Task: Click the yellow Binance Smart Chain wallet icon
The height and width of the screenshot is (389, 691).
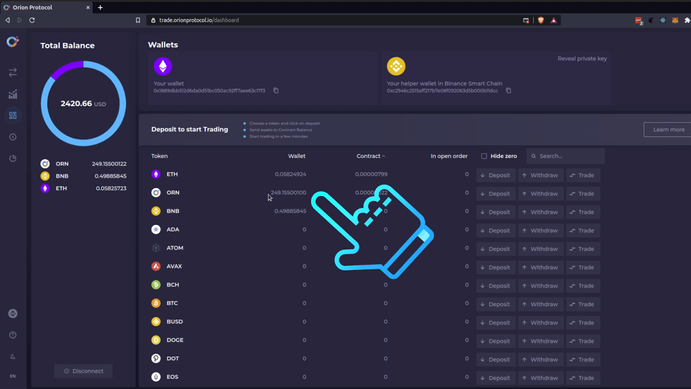Action: 396,66
